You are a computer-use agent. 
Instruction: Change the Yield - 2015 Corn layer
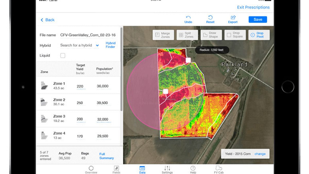point(260,154)
